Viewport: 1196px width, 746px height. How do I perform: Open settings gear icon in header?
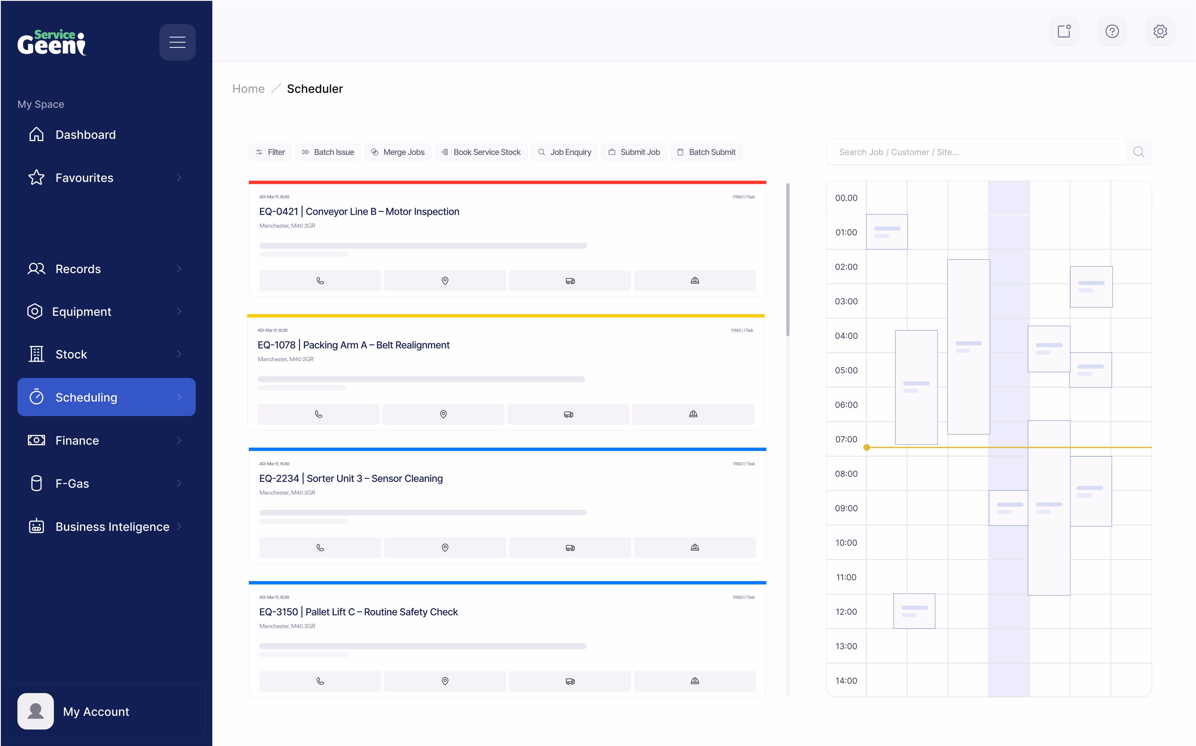1160,32
